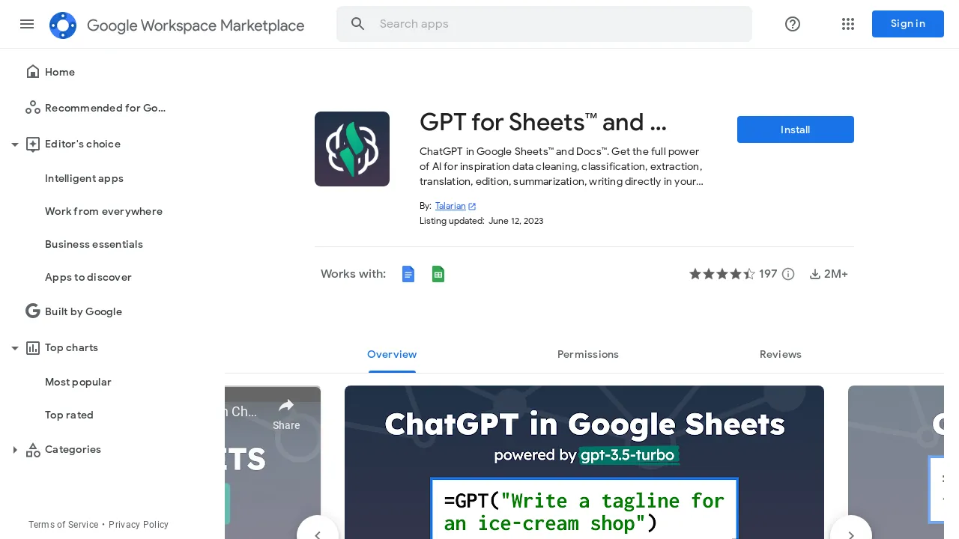
Task: Open the Google Workspace Marketplace home logo
Action: (63, 25)
